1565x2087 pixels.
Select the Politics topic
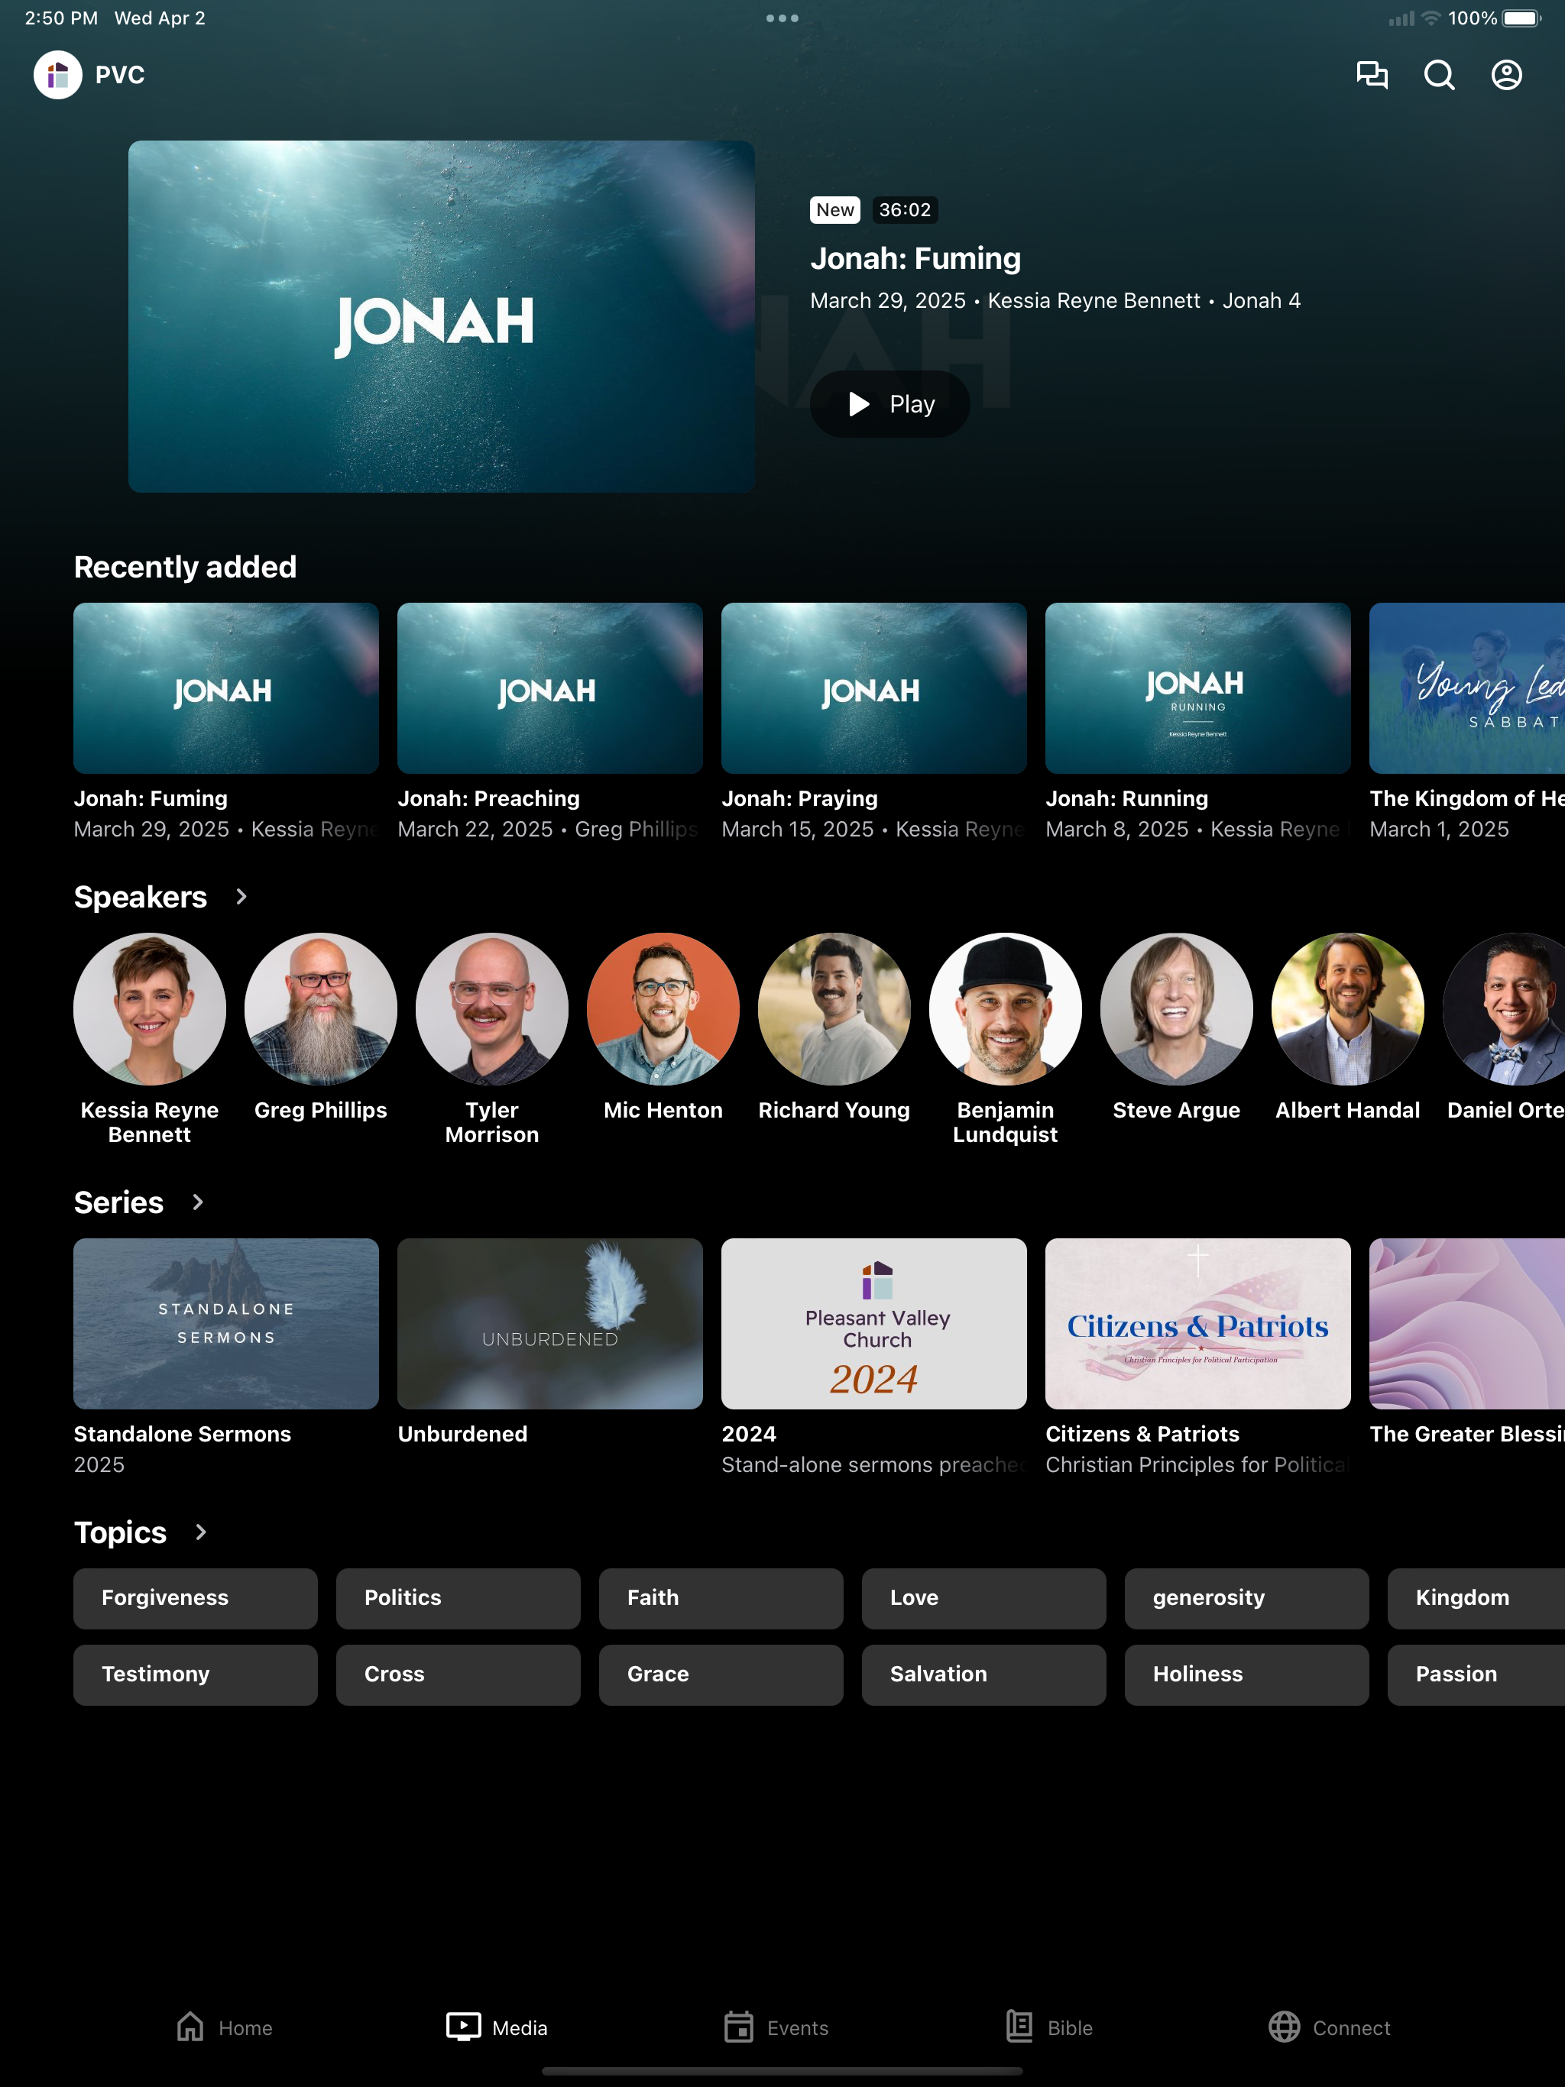pos(458,1598)
